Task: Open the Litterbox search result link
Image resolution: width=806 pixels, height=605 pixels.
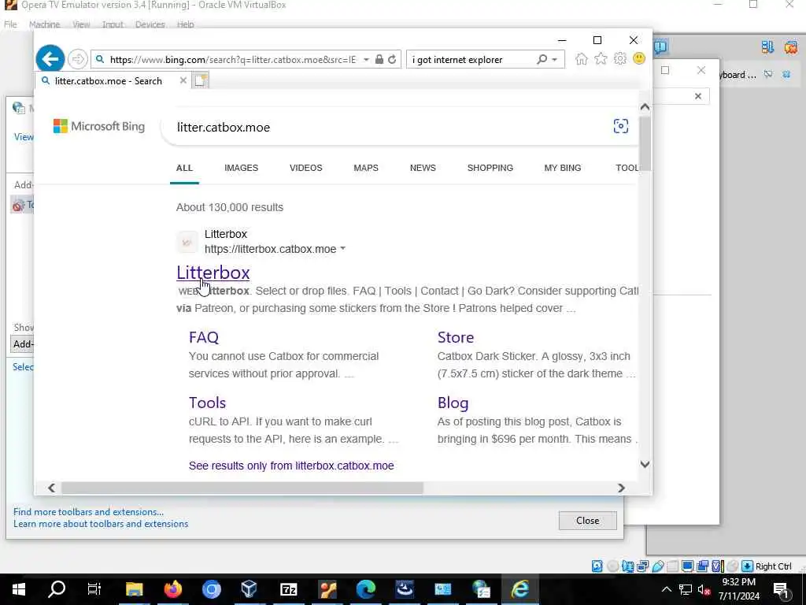Action: point(213,273)
